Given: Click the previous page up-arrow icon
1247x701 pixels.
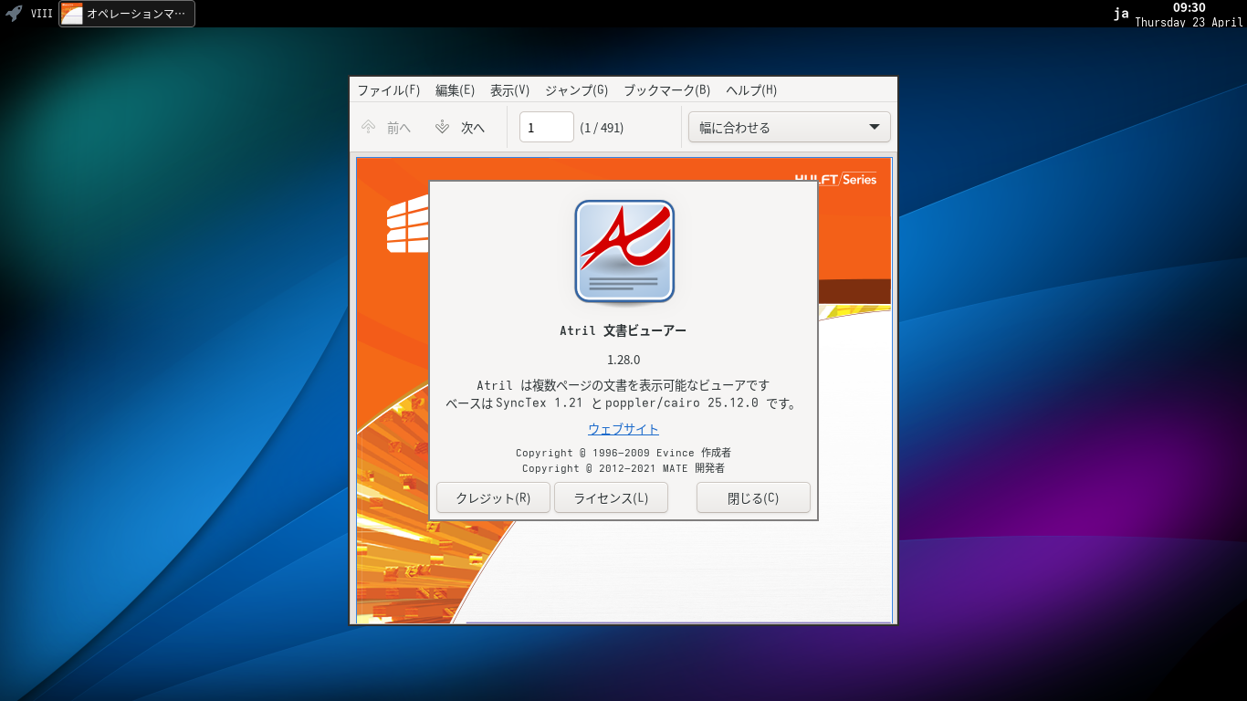Looking at the screenshot, I should (x=368, y=128).
